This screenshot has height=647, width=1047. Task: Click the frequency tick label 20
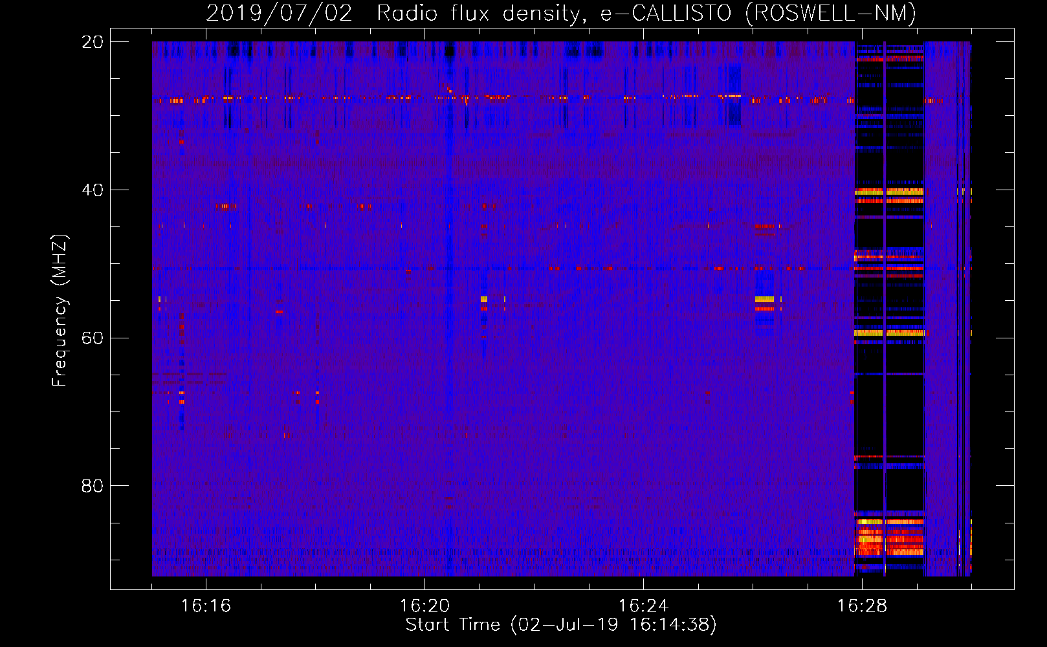click(93, 42)
